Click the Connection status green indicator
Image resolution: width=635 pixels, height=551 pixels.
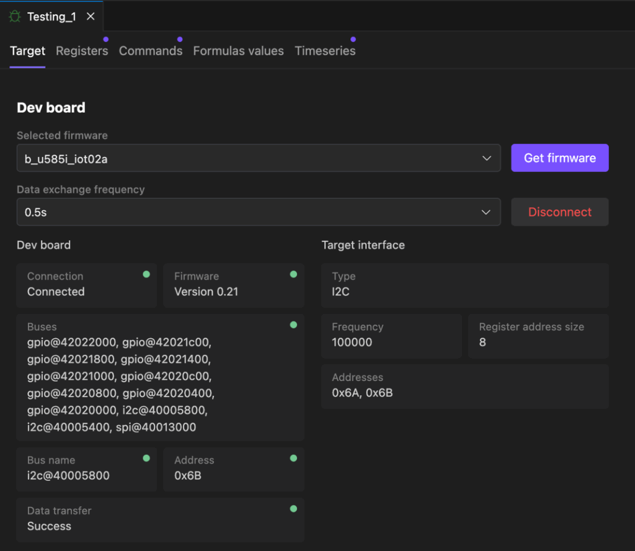(x=146, y=274)
